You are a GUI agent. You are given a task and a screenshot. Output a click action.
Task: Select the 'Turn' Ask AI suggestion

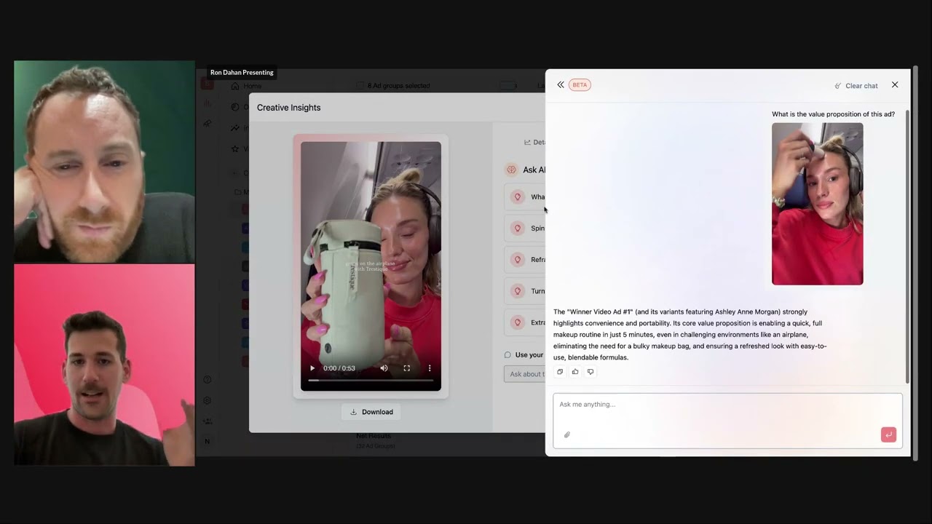click(524, 291)
